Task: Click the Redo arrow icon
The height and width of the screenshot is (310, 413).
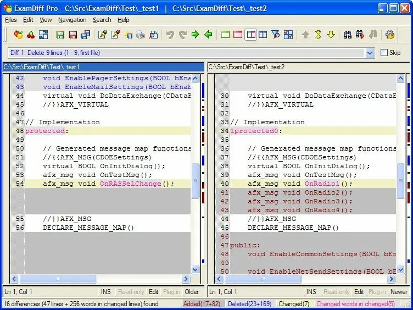Action: coord(183,35)
